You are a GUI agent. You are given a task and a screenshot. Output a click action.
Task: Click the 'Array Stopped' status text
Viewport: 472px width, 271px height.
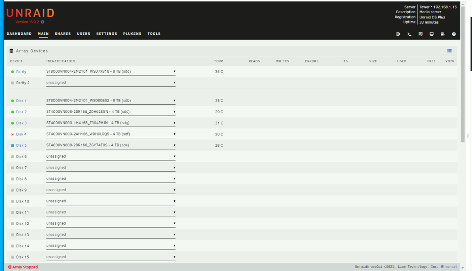pyautogui.click(x=25, y=267)
